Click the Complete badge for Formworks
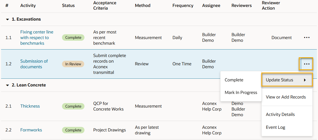Screen dimensions: 318x140 [x=73, y=130]
